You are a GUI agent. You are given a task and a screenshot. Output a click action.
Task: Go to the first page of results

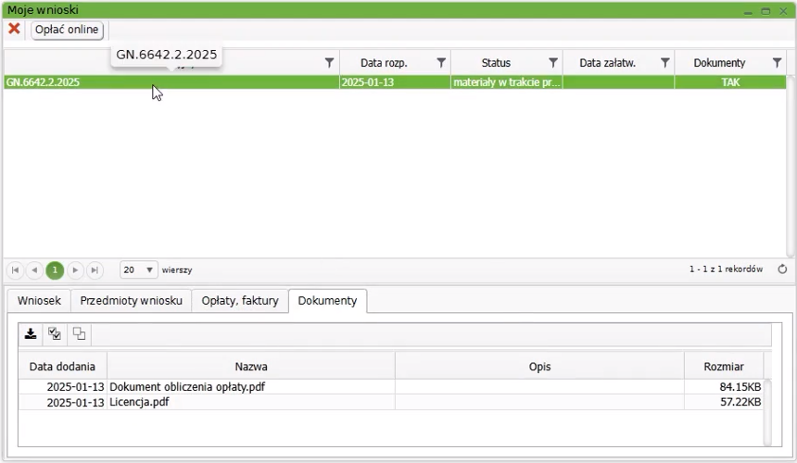click(15, 270)
